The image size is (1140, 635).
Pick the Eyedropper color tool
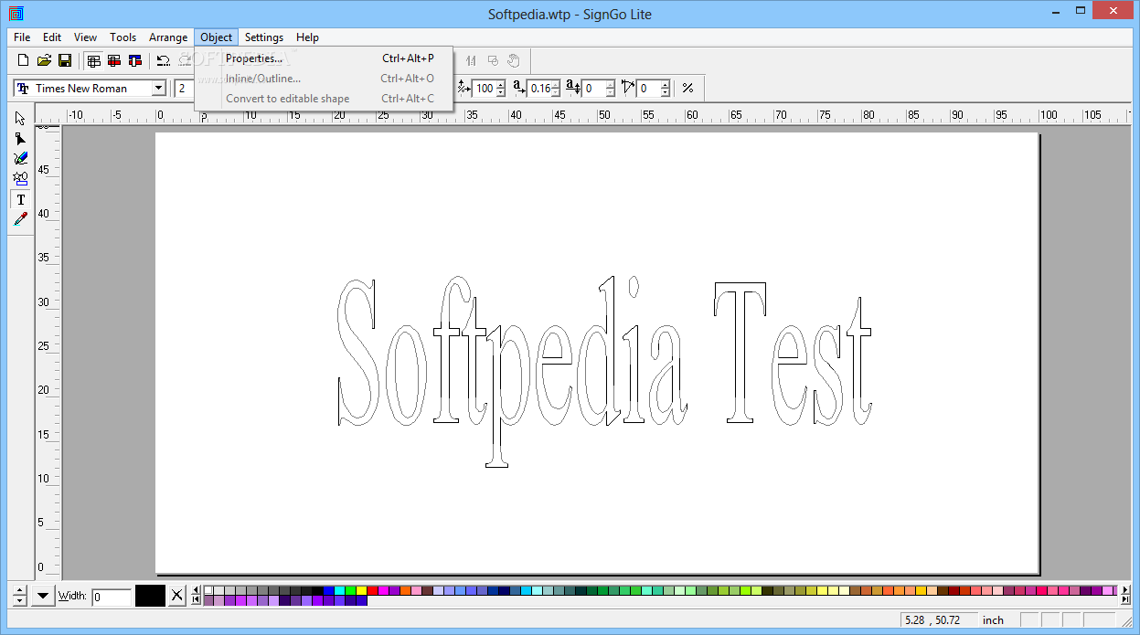coord(20,219)
